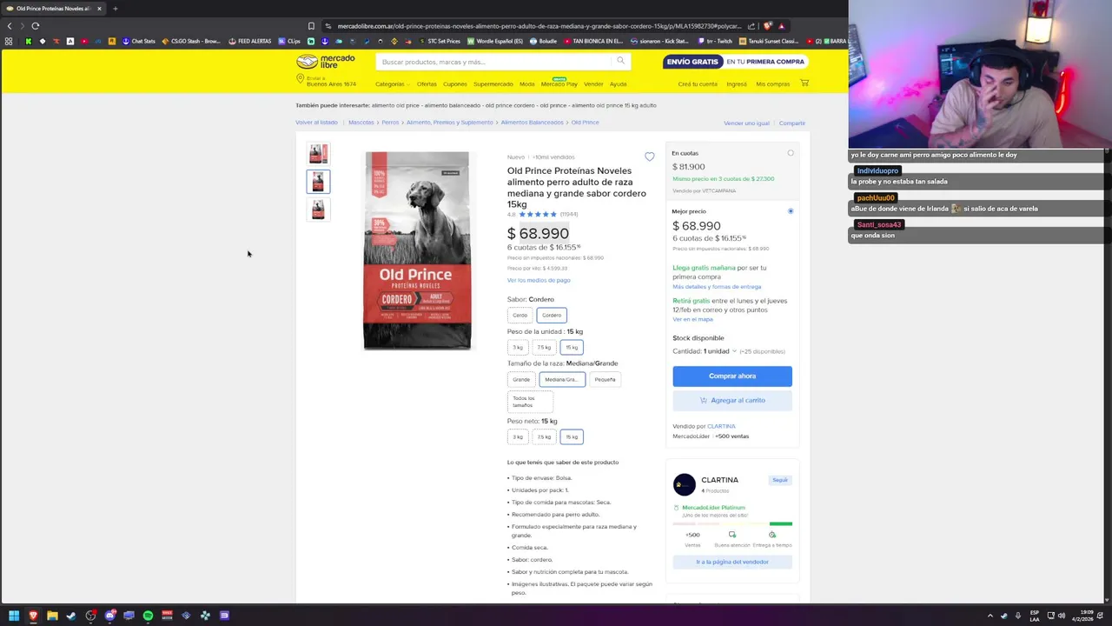The height and width of the screenshot is (626, 1112).
Task: Open the CS:GO Stash bookmark
Action: coord(191,41)
